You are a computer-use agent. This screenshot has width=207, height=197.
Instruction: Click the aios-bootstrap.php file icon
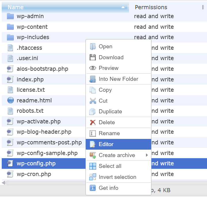point(10,69)
